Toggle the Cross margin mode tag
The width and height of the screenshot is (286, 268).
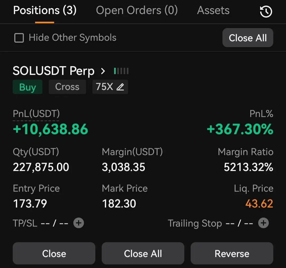tap(67, 87)
